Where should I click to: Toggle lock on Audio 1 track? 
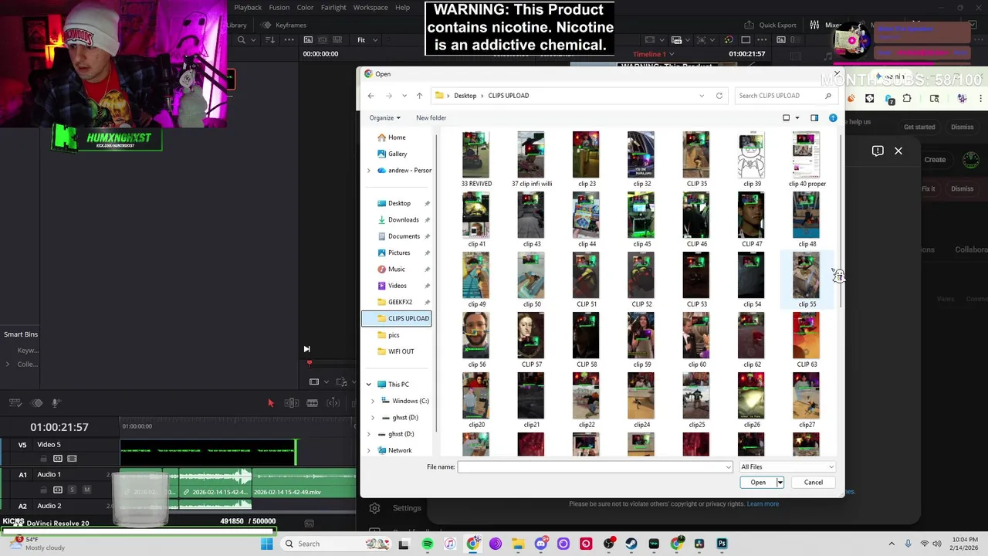tap(43, 490)
